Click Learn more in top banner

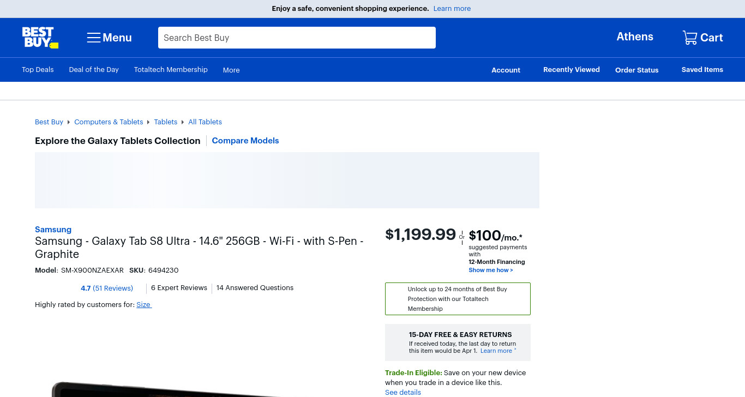(452, 9)
